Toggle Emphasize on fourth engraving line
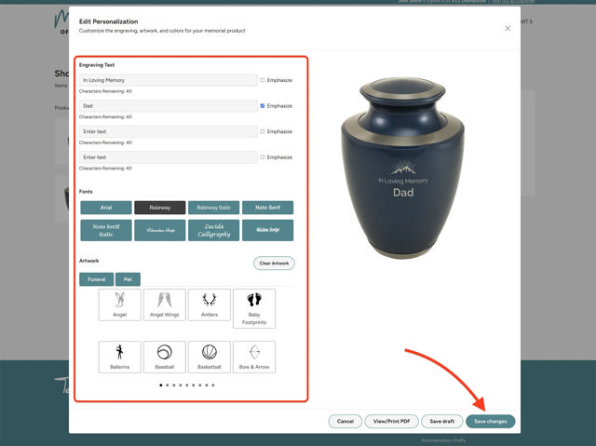 pos(263,157)
